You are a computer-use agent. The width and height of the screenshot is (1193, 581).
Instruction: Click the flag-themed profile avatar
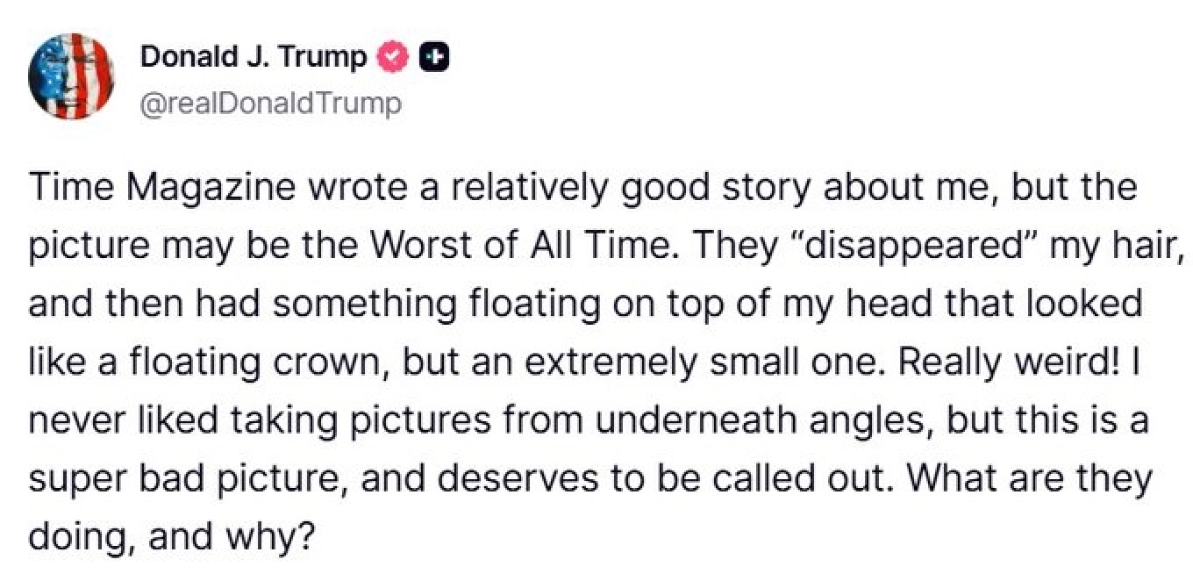point(72,77)
